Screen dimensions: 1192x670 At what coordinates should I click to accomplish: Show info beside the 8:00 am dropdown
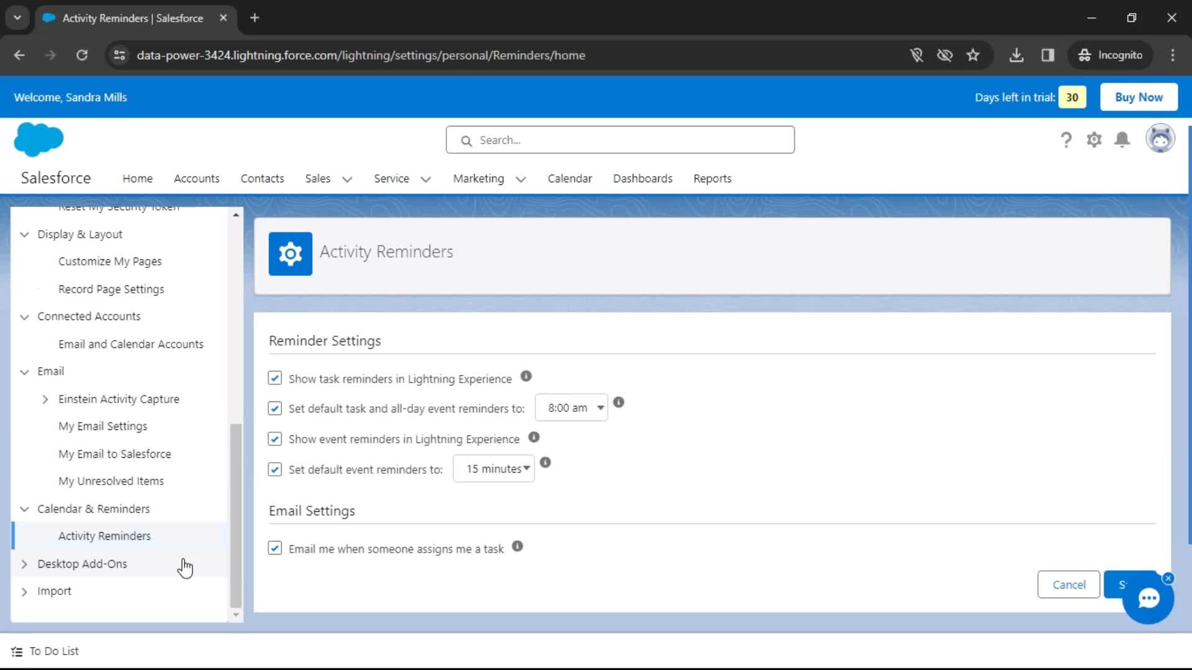coord(618,402)
